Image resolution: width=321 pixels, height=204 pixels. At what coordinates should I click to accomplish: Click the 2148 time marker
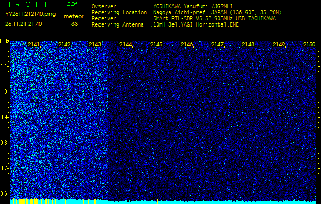point(248,44)
